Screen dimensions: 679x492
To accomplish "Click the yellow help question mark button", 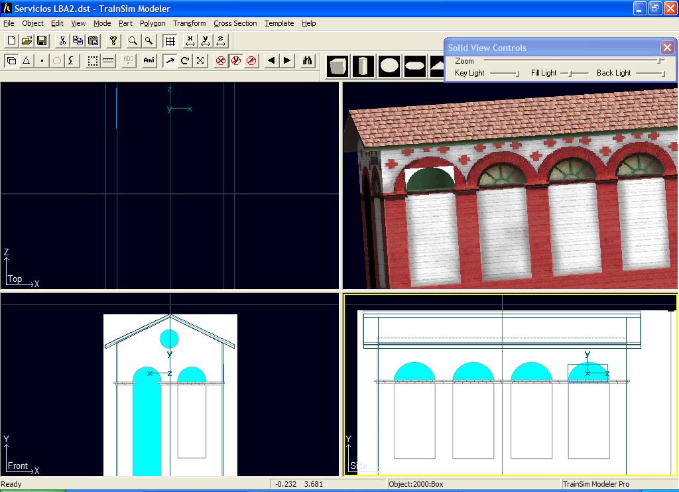I will click(x=113, y=41).
